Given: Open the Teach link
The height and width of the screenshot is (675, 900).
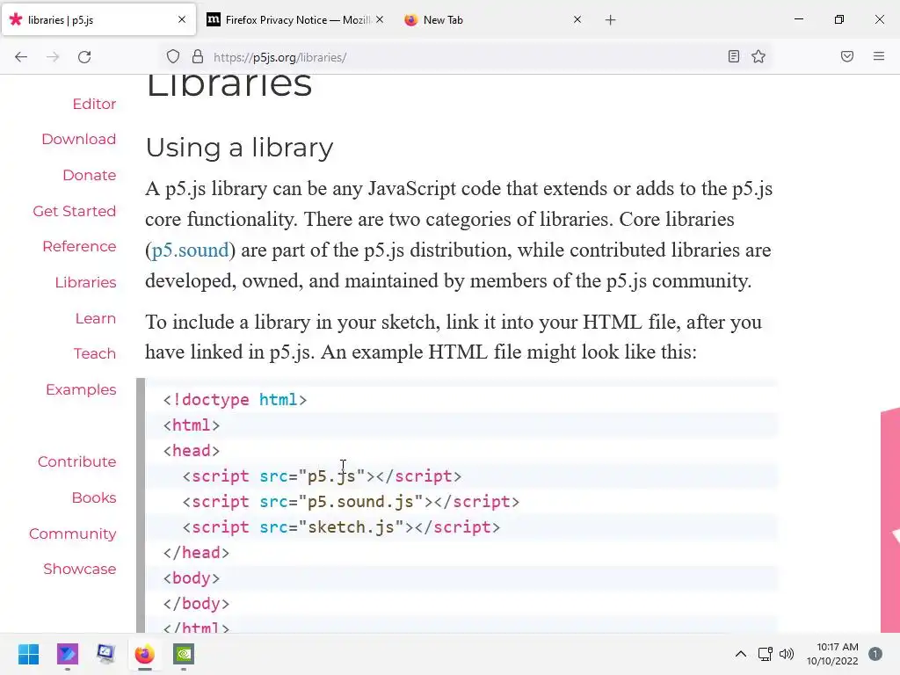Looking at the screenshot, I should [x=95, y=353].
